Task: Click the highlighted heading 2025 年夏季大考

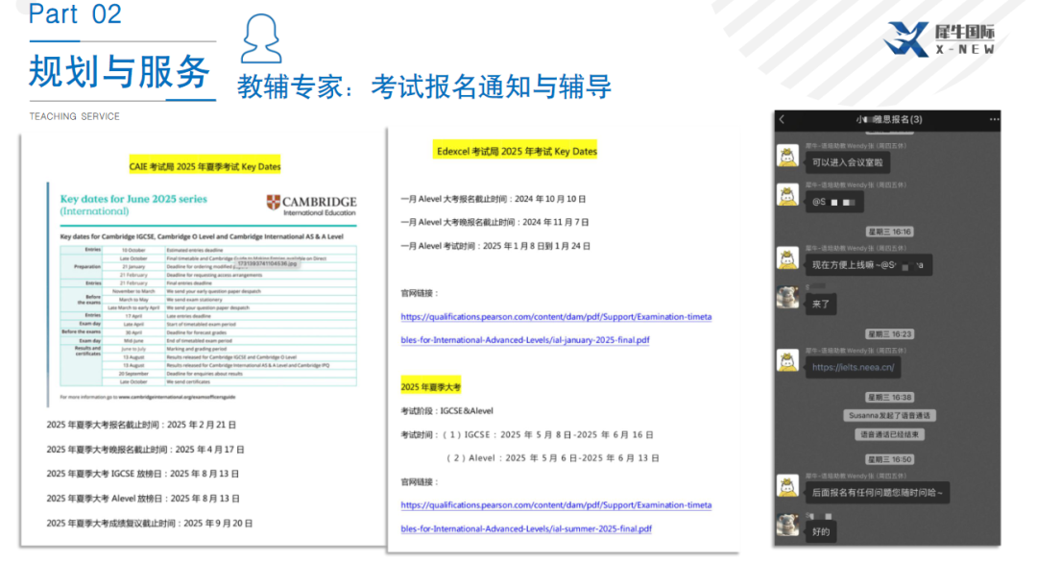Action: click(x=430, y=387)
